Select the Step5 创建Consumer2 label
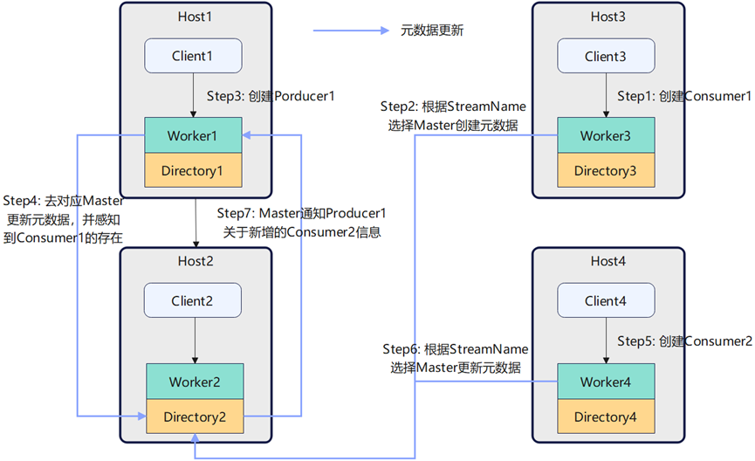Screen dimensions: 755x461 click(684, 341)
